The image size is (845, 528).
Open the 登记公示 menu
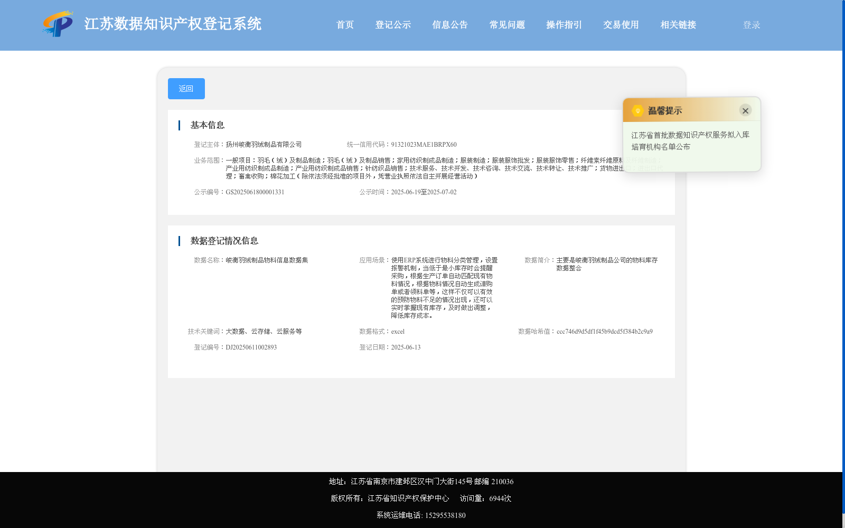(393, 25)
